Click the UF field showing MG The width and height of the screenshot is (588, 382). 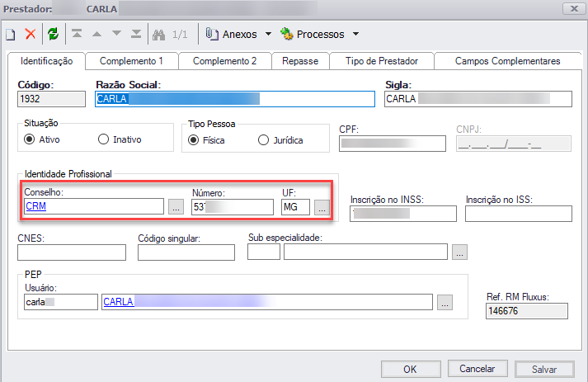tap(295, 207)
